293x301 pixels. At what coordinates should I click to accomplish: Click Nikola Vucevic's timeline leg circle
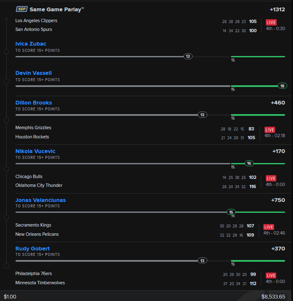(x=7, y=168)
